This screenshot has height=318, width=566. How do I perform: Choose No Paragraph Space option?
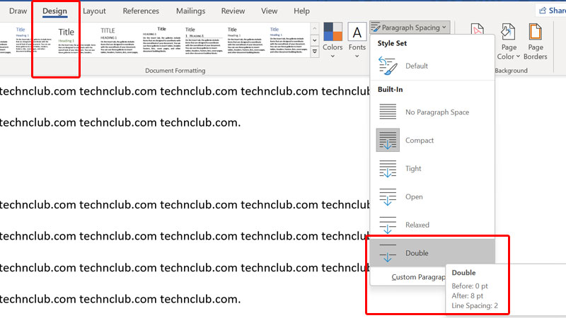(432, 112)
